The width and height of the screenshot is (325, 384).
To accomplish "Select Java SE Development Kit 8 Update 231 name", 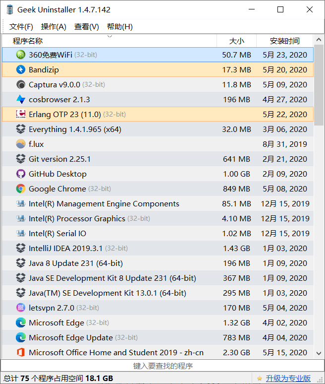I will coord(112,278).
